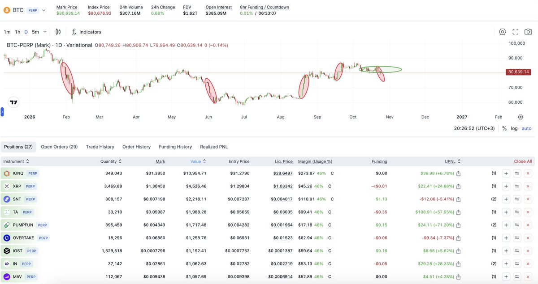Open the Indicators panel

[x=86, y=32]
